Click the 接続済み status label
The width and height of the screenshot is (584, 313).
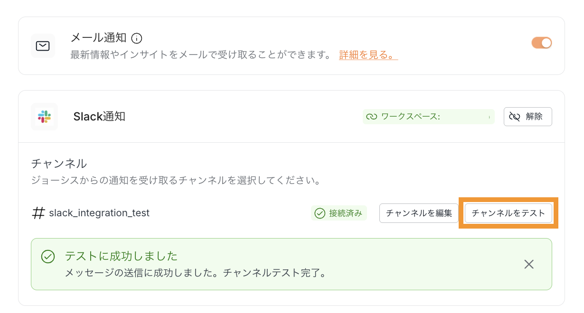346,213
